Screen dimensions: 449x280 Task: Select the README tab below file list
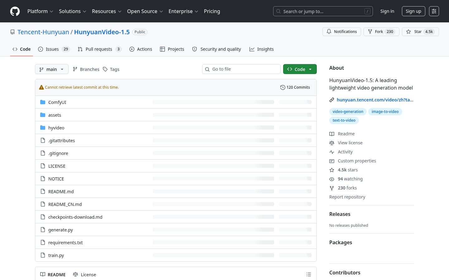coord(53,274)
